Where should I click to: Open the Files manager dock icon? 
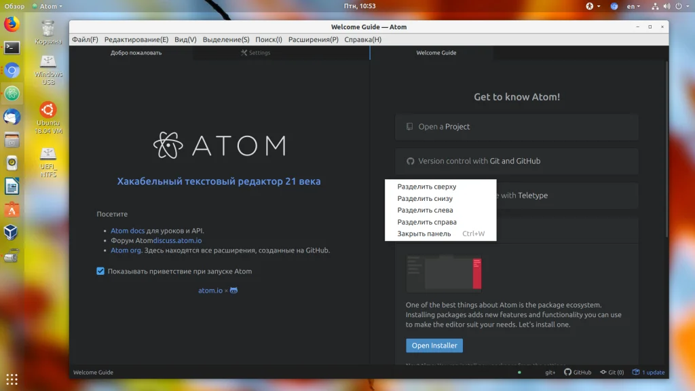coord(12,140)
